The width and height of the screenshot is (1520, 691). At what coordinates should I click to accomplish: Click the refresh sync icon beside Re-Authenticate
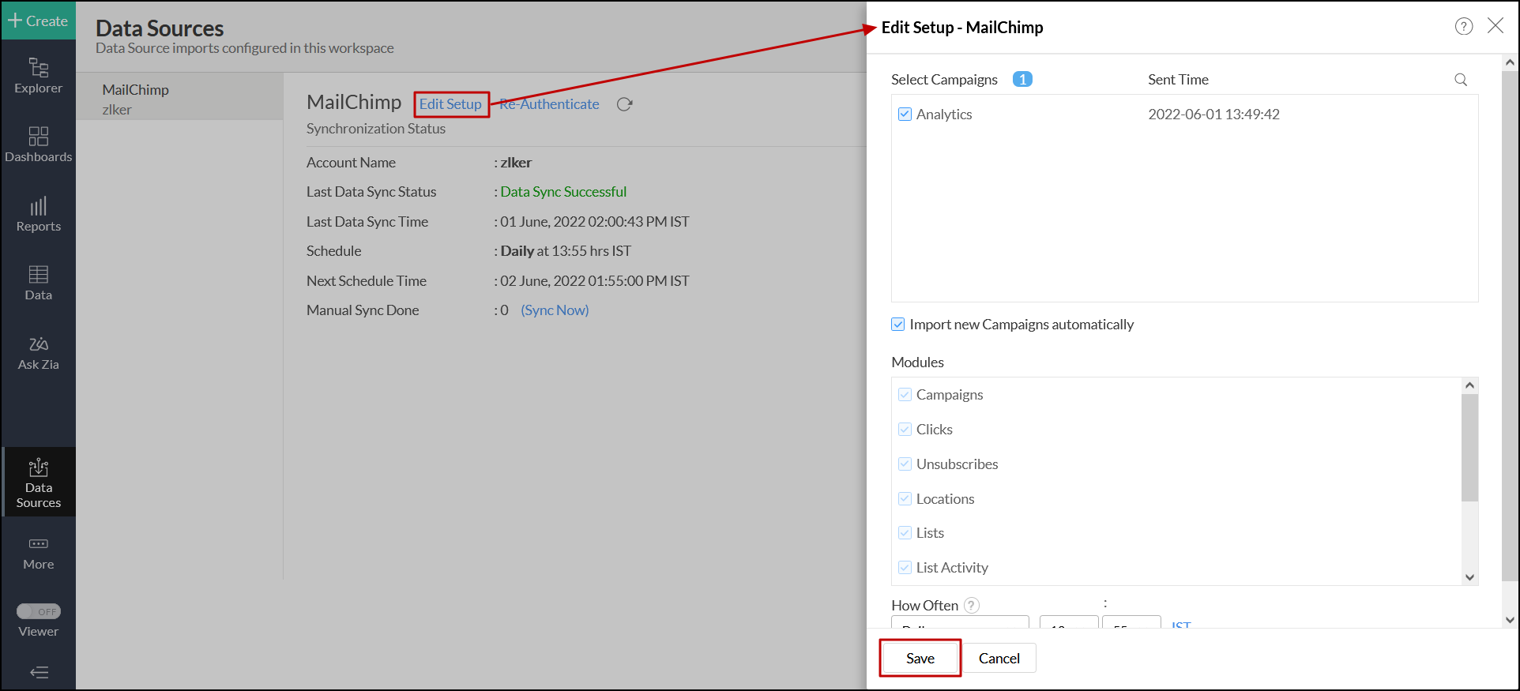[625, 104]
